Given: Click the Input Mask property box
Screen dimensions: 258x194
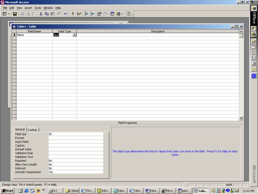Looking at the screenshot, I should [x=76, y=142].
